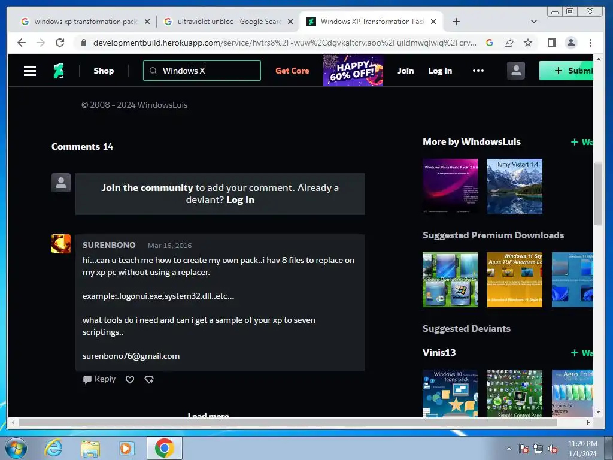Open SURENBONO's profile name link

tap(109, 245)
